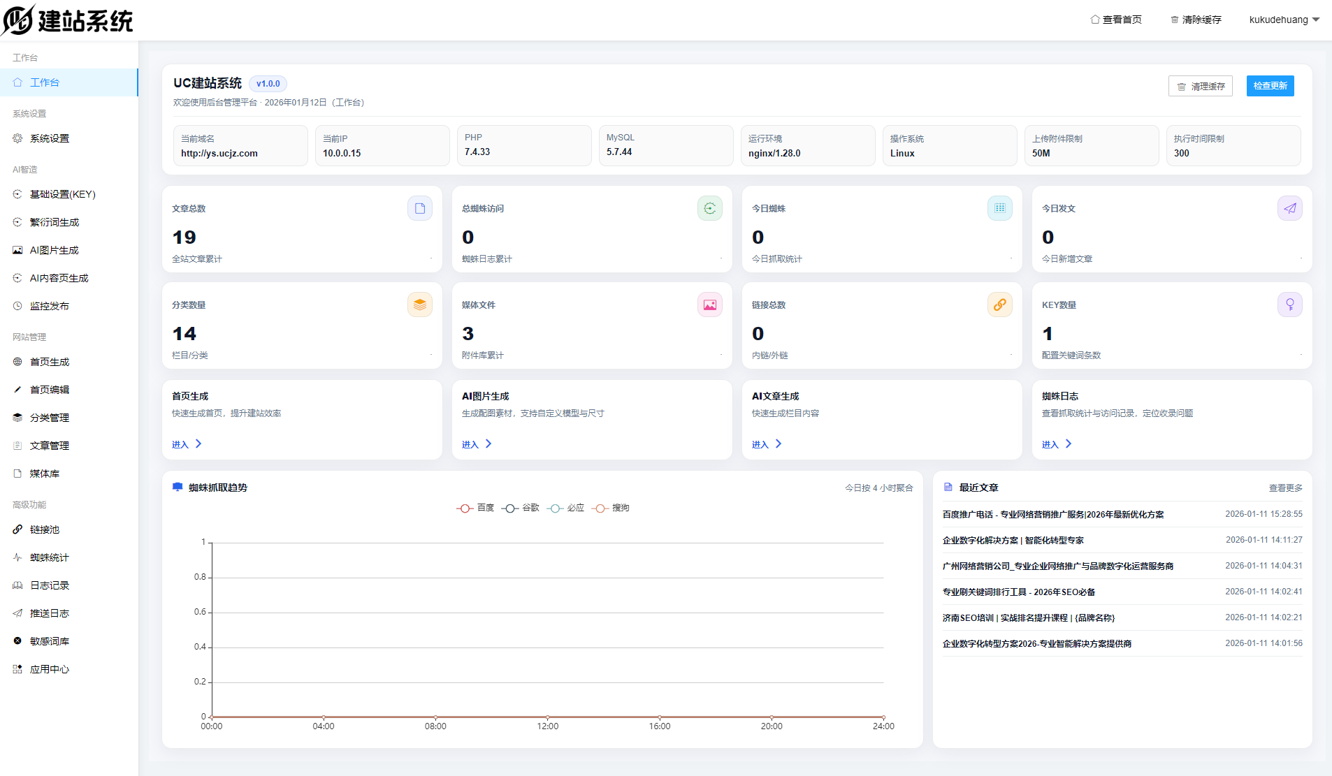Viewport: 1332px width, 776px height.
Task: Click the paper plane icon on 今日发文 card
Action: 1289,208
